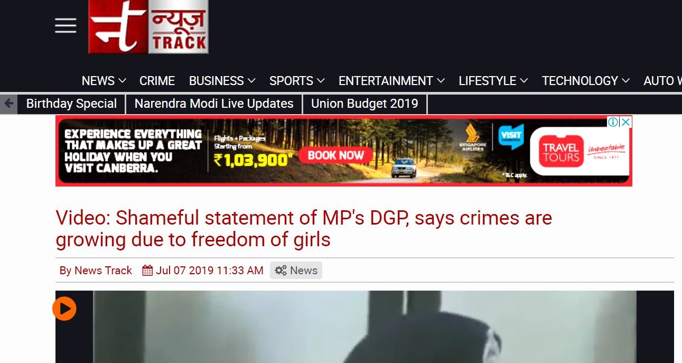
Task: Close the Canberra ad banner
Action: click(625, 122)
